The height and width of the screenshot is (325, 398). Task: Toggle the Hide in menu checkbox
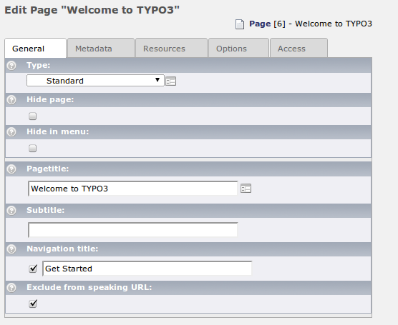pyautogui.click(x=32, y=148)
